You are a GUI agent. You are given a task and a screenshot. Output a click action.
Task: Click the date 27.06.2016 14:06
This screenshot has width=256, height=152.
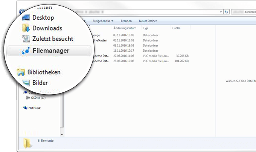pos(123,56)
